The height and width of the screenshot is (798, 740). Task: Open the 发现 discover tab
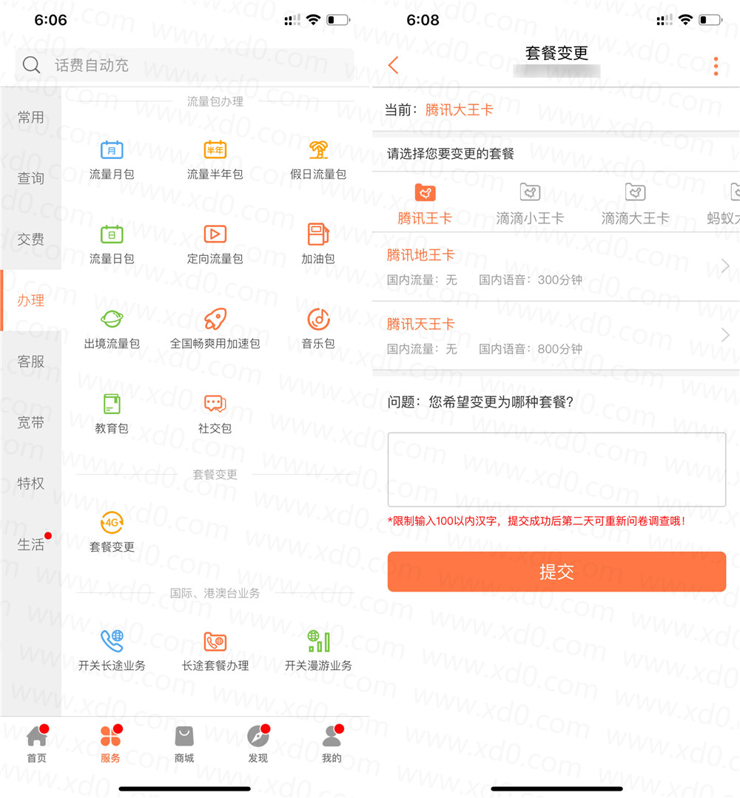[x=258, y=744]
